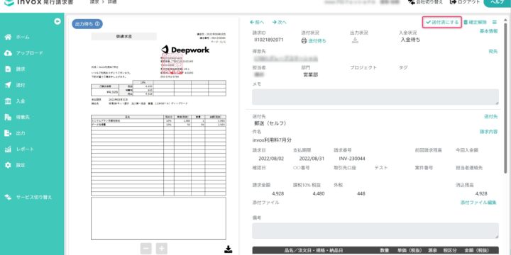Click the download icon under 出力状況
The height and width of the screenshot is (255, 511).
(355, 40)
